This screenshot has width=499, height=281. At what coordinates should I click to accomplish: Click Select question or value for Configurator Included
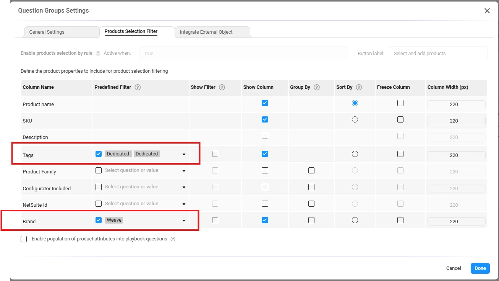tap(131, 187)
